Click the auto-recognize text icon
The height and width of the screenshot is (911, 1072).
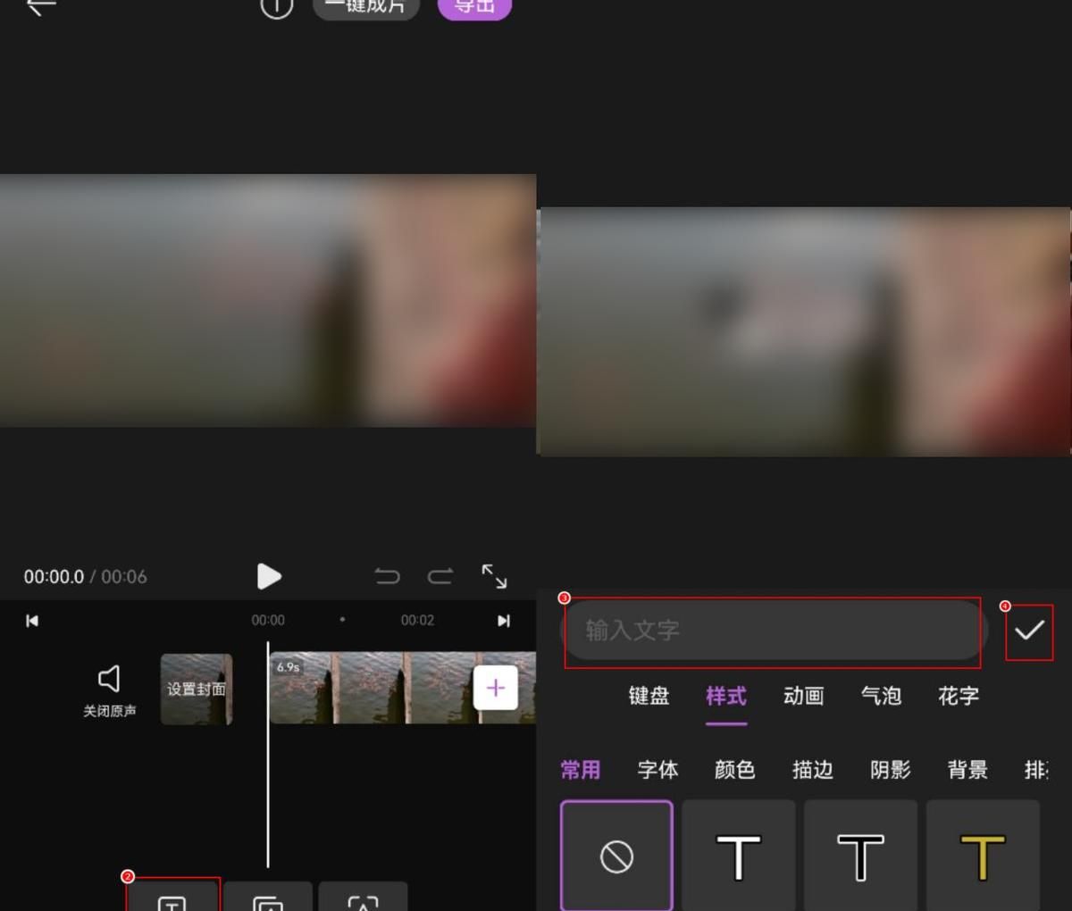point(364,900)
